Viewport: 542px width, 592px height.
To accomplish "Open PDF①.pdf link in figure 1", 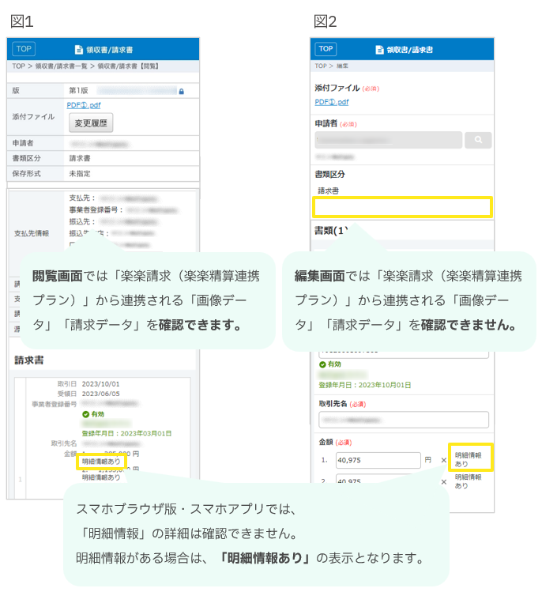I will [x=84, y=105].
